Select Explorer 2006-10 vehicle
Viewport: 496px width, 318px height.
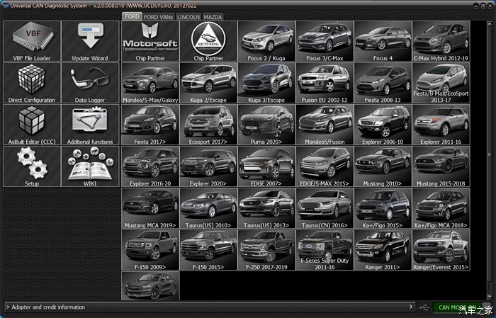383,125
